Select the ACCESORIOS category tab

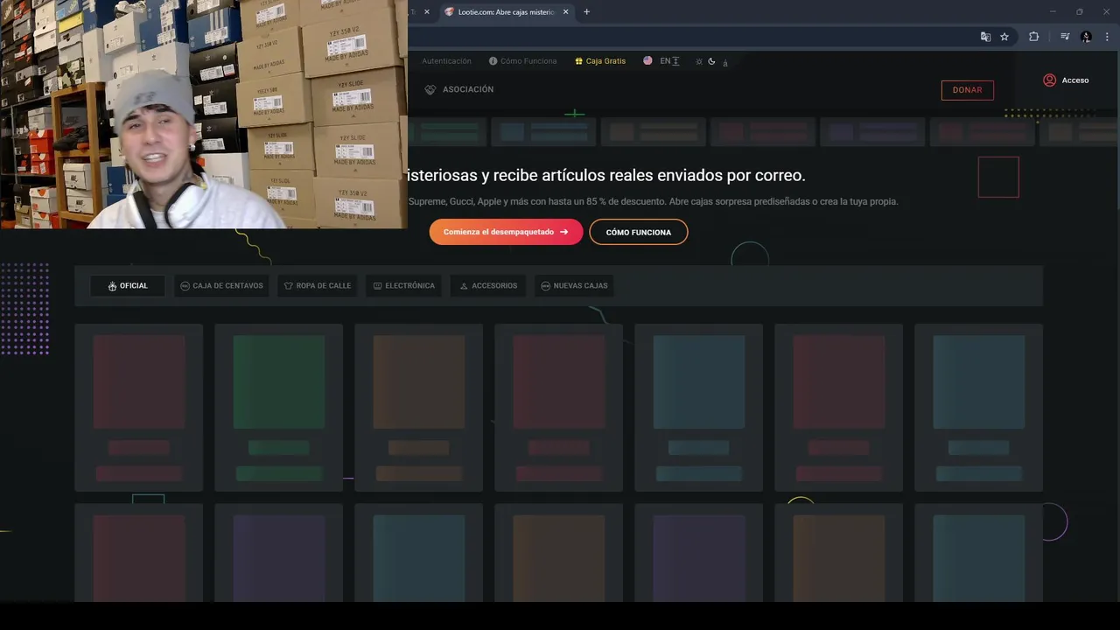488,286
